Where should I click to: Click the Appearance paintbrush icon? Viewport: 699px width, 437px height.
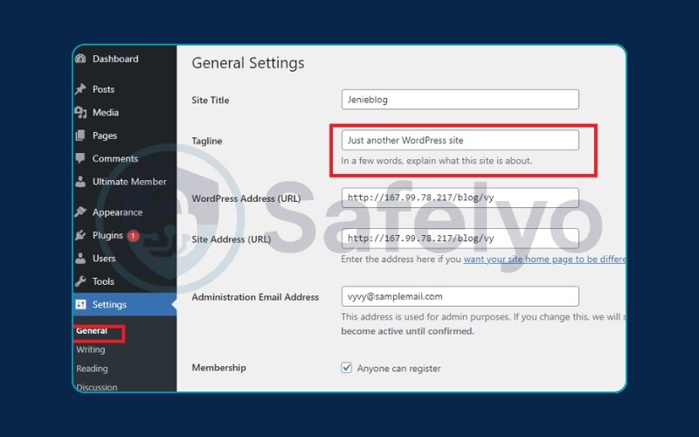click(80, 212)
